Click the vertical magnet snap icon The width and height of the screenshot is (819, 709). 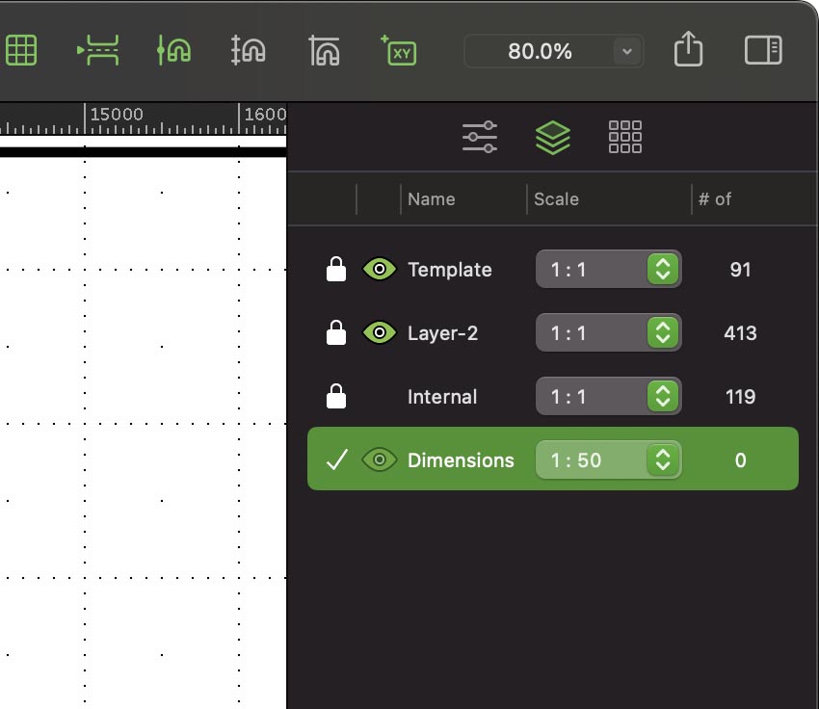[x=249, y=50]
